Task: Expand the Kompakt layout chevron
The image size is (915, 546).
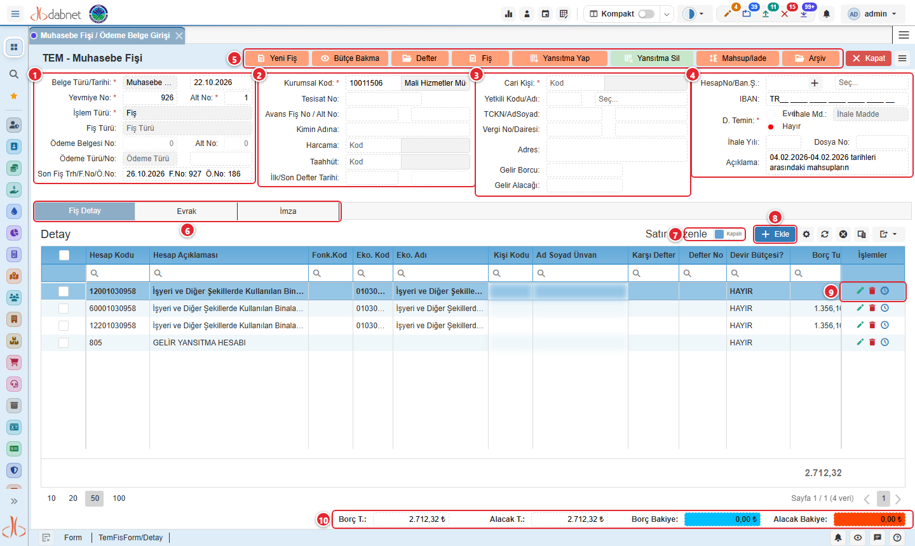Action: pyautogui.click(x=667, y=14)
